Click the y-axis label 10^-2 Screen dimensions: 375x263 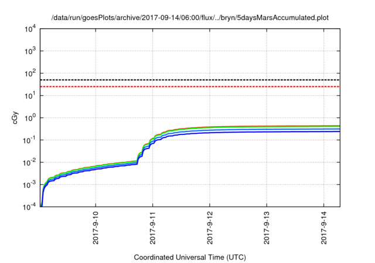pos(29,163)
